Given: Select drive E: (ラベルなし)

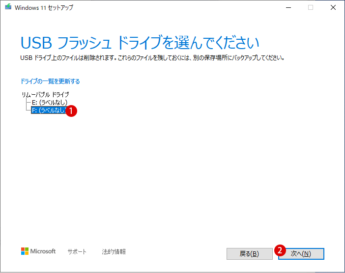Looking at the screenshot, I should (50, 103).
